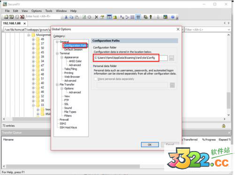Open the Options menu
235x175 pixels.
[x=37, y=11]
